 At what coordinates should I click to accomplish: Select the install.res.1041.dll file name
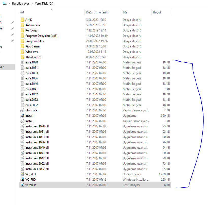click(37, 153)
